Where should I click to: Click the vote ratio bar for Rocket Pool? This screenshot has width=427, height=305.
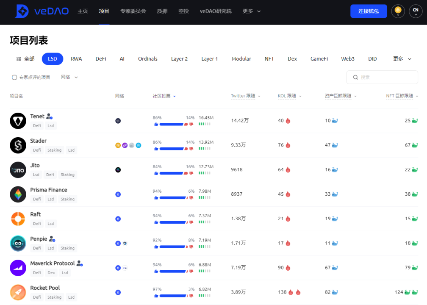point(174,296)
